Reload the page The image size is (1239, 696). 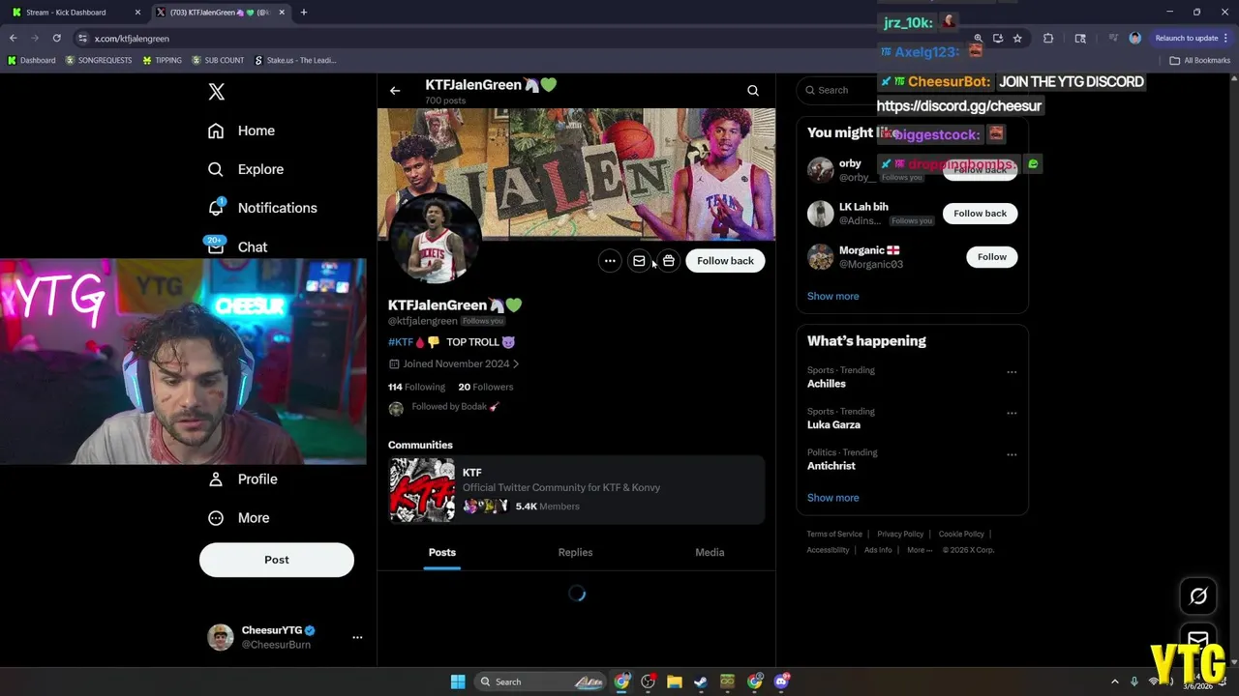point(56,39)
